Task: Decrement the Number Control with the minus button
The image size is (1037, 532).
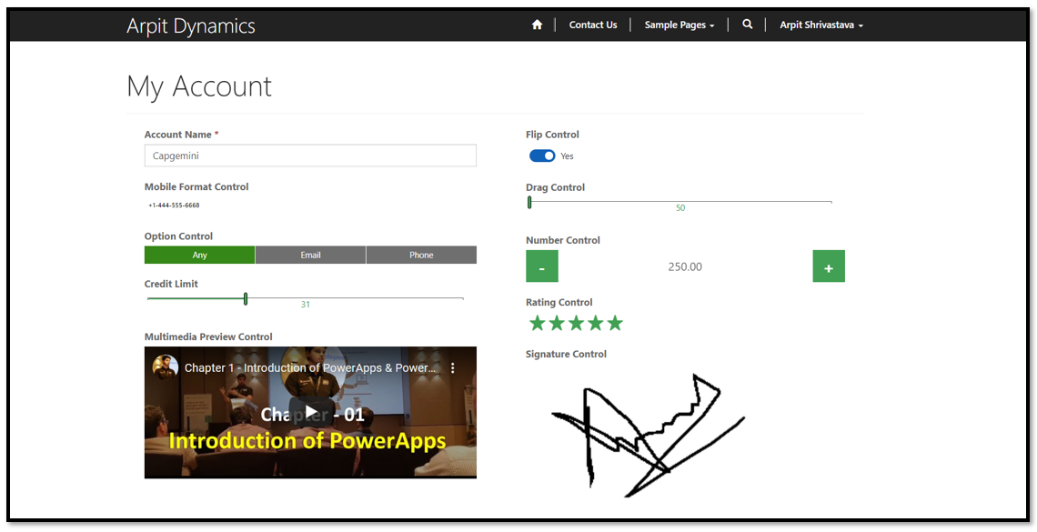Action: click(x=542, y=266)
